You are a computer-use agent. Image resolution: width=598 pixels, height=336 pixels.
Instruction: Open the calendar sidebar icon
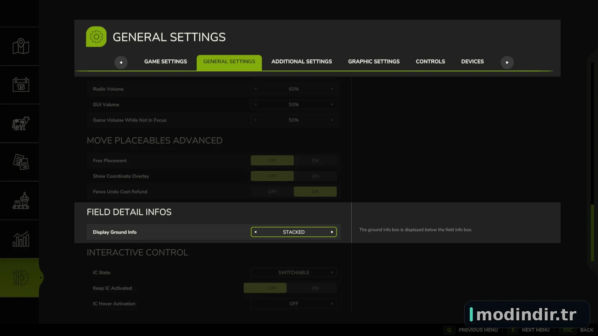(x=21, y=85)
